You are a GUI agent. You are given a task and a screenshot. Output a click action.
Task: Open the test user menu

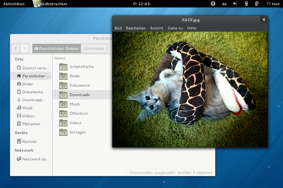pos(276,4)
